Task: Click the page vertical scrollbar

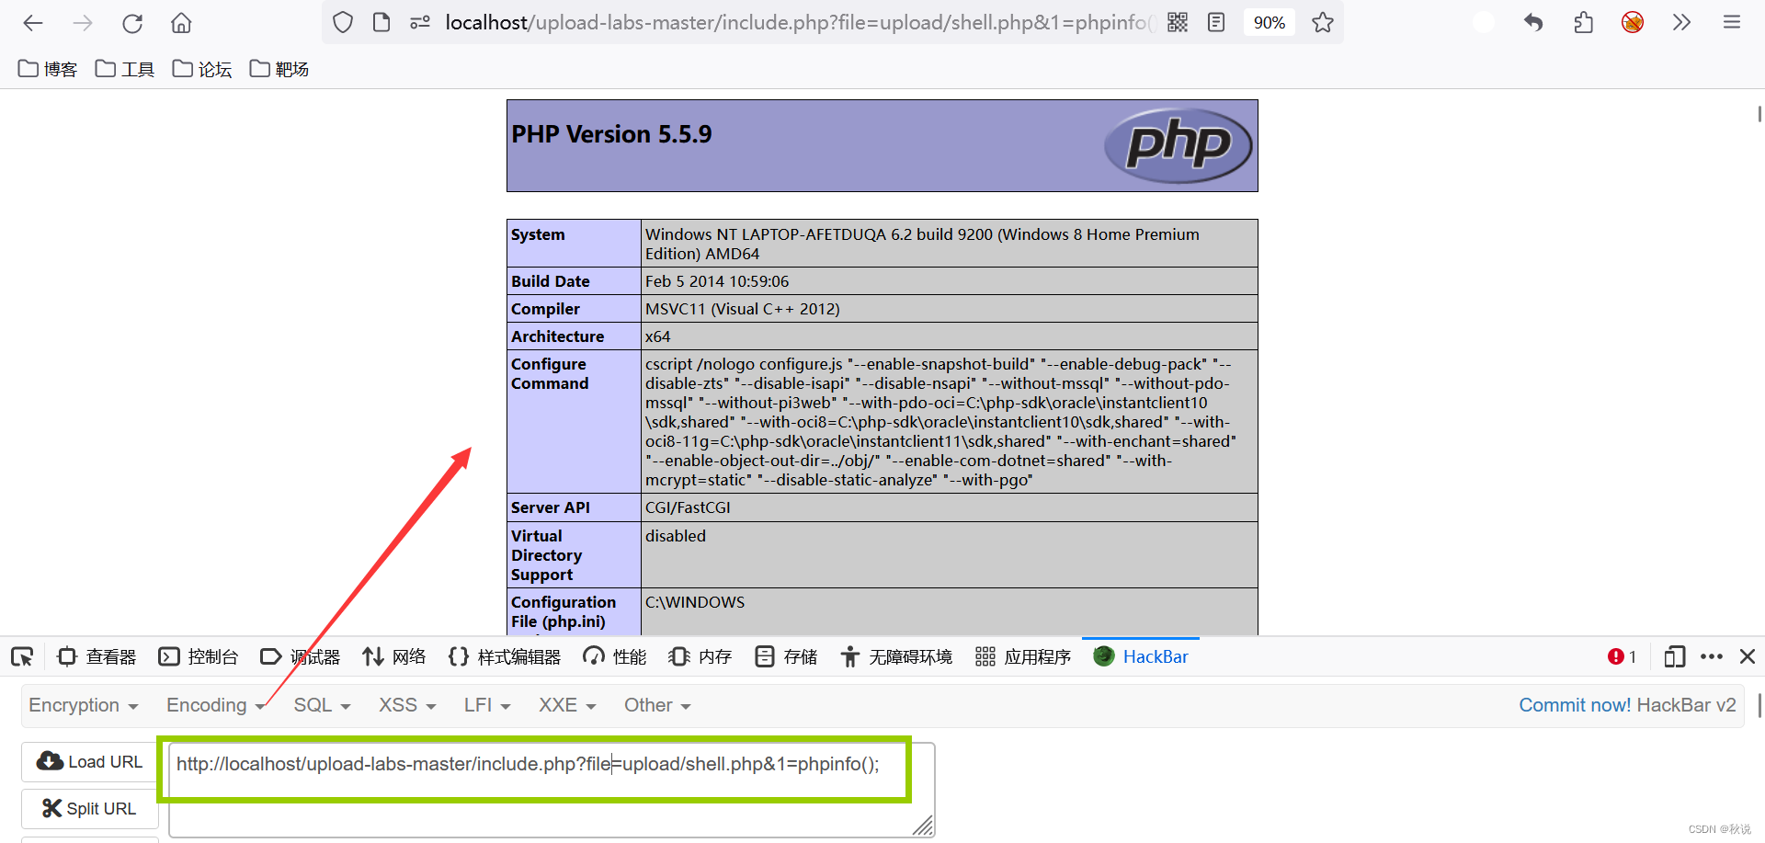Action: pos(1759,114)
